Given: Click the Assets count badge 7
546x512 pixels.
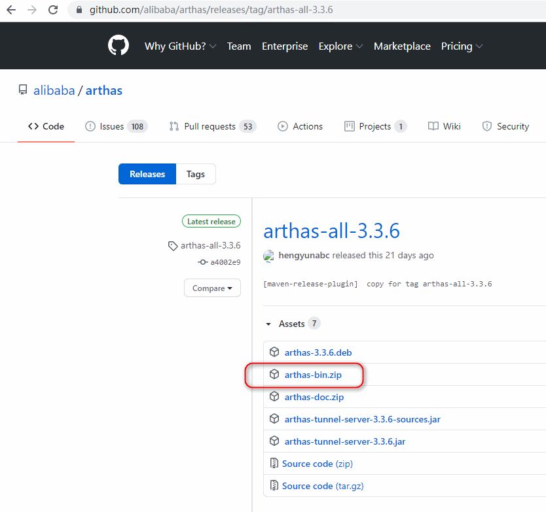Looking at the screenshot, I should pyautogui.click(x=314, y=324).
